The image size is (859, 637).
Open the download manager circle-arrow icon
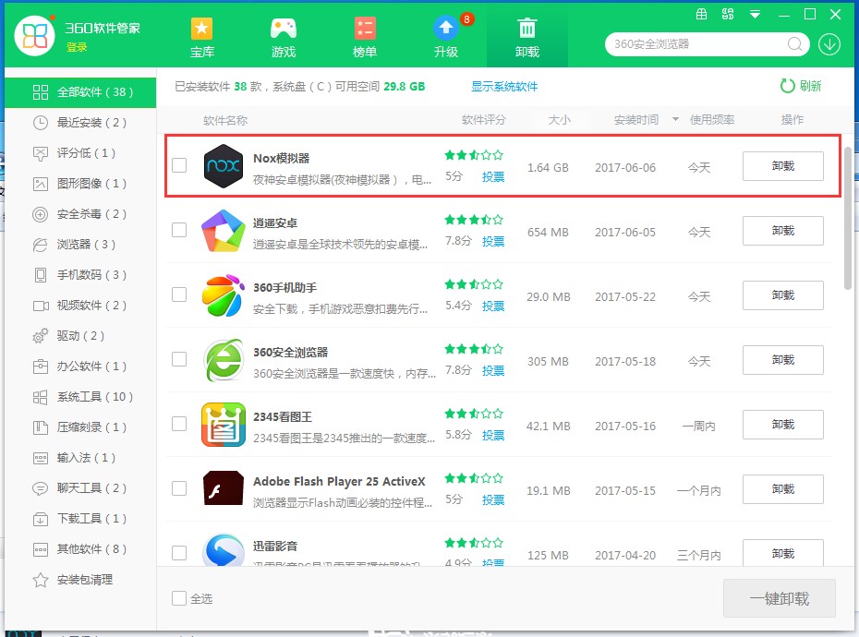829,44
